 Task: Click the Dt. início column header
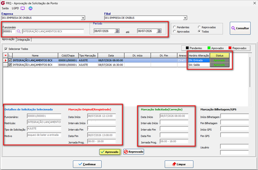point(137,56)
